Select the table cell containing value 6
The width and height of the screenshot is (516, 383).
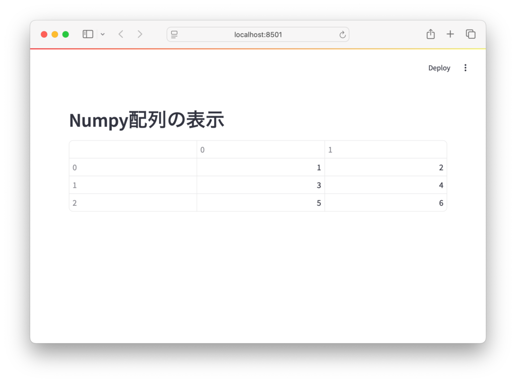point(385,203)
